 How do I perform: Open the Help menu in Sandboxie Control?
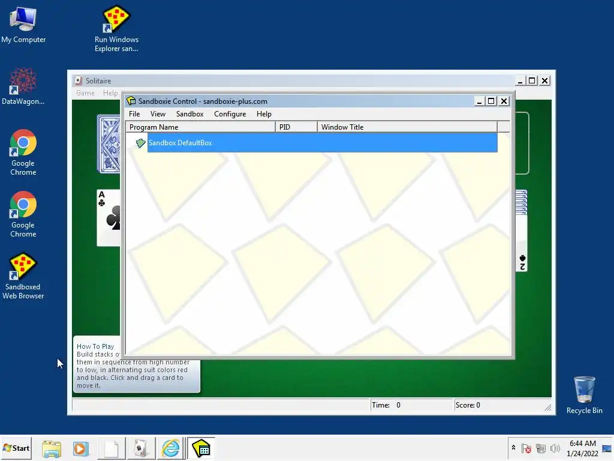[264, 114]
